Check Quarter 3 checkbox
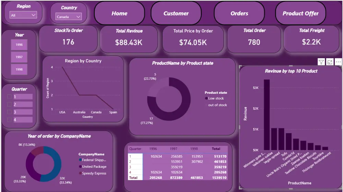 coord(9,112)
